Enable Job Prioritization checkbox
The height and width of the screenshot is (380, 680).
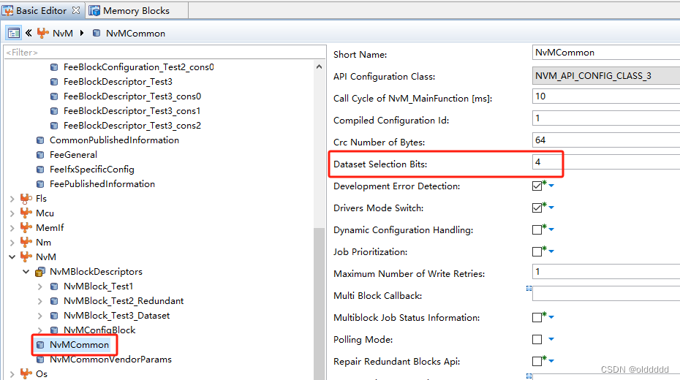(537, 251)
